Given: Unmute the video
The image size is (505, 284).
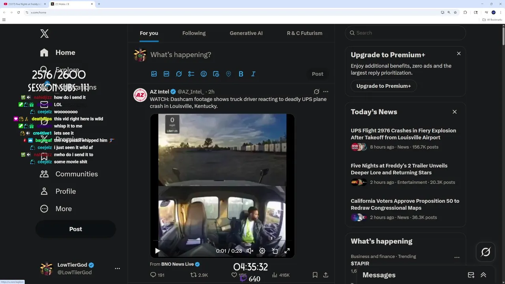Looking at the screenshot, I should pyautogui.click(x=250, y=251).
